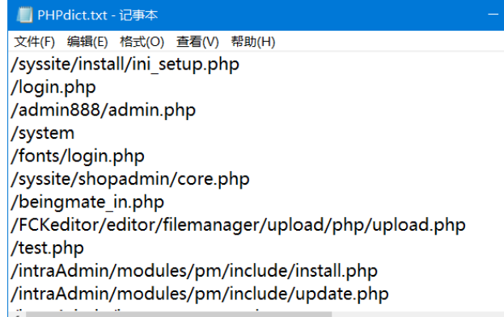Open the 查看(V) menu
Screen dimensions: 504x317
tap(197, 42)
